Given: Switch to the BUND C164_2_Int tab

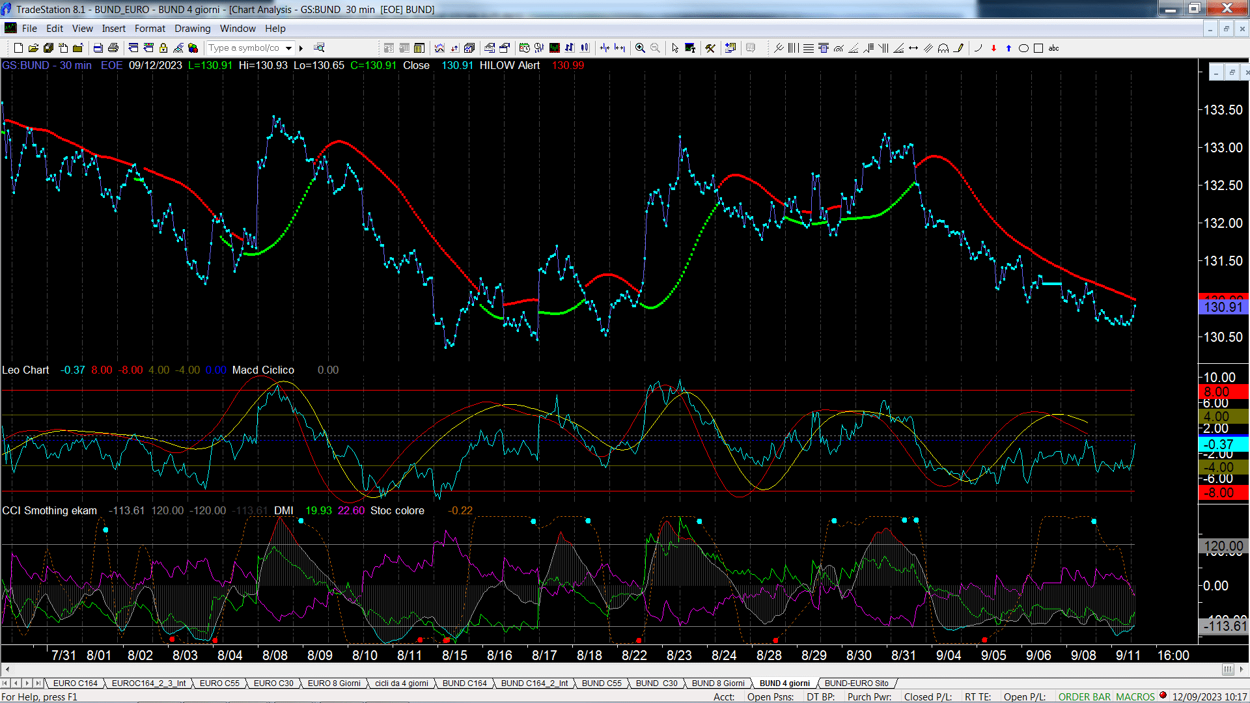Looking at the screenshot, I should coord(535,683).
